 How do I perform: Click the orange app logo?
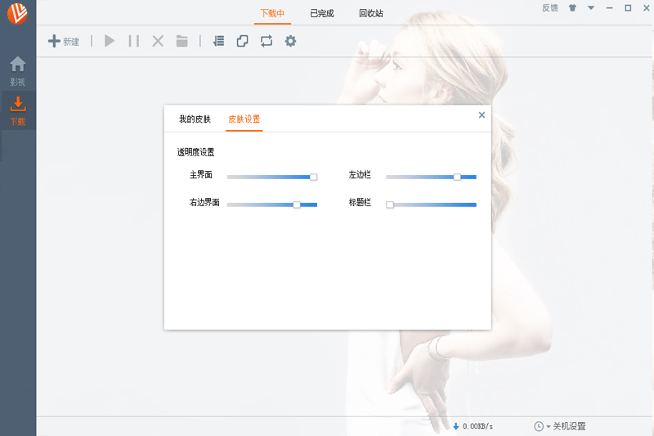(17, 13)
